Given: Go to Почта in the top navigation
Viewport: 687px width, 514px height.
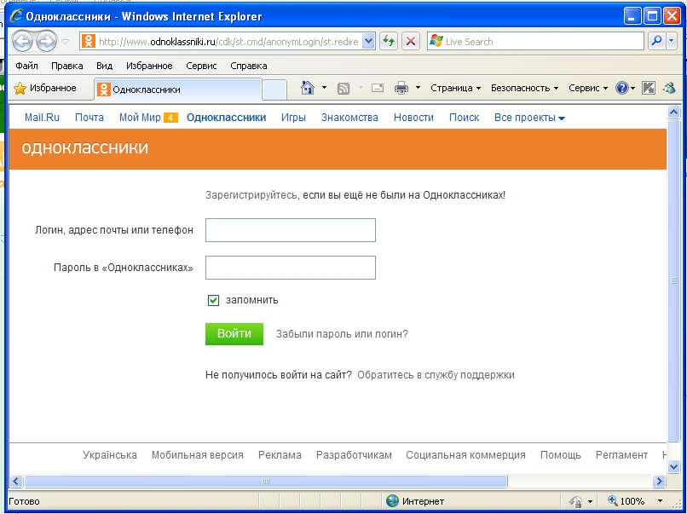Looking at the screenshot, I should coord(89,118).
